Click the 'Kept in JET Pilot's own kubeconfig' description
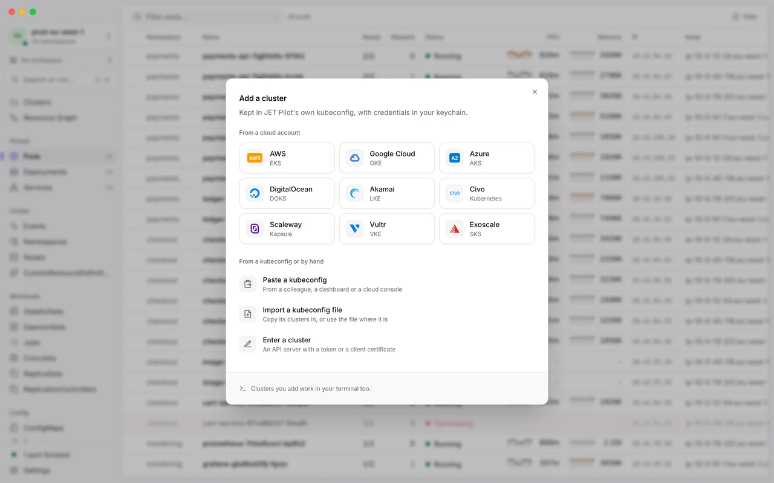This screenshot has height=483, width=774. click(x=353, y=112)
